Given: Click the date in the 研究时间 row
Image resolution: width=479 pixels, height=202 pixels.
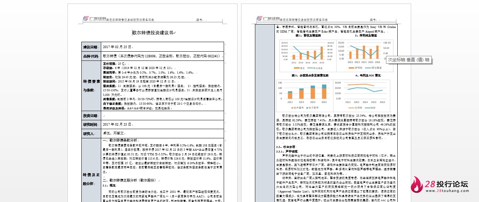Looking at the screenshot, I should point(117,125).
